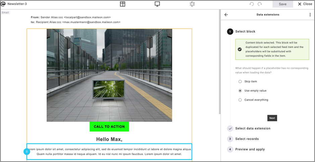
Task: Go back with the panel arrow
Action: click(x=226, y=15)
